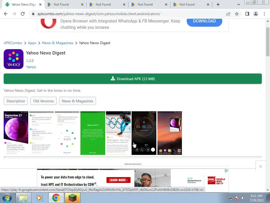Reload the current page
The height and width of the screenshot is (203, 270).
[23, 14]
